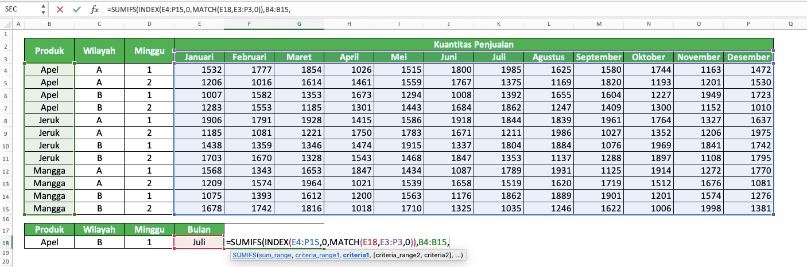Click sum_range in the function tooltip

coord(275,256)
